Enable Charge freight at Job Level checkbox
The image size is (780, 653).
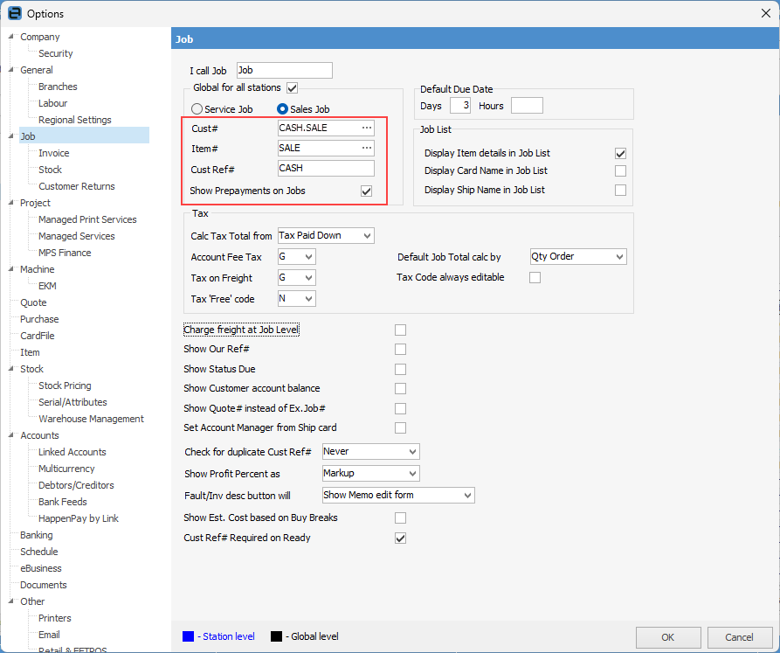tap(400, 330)
